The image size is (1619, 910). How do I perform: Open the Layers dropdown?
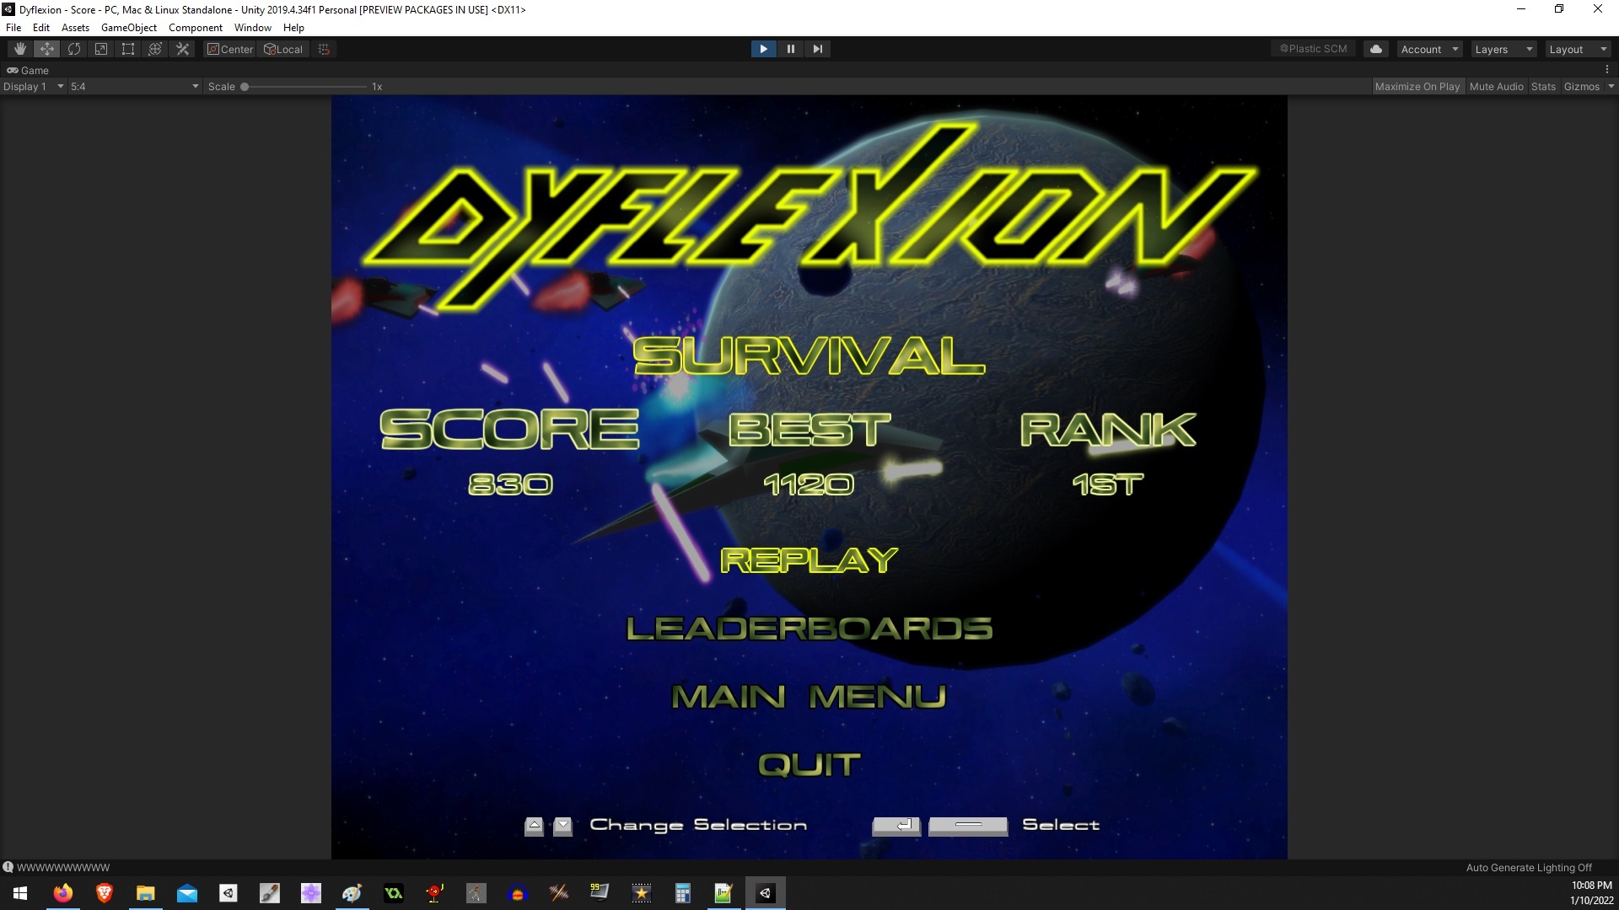pos(1503,49)
